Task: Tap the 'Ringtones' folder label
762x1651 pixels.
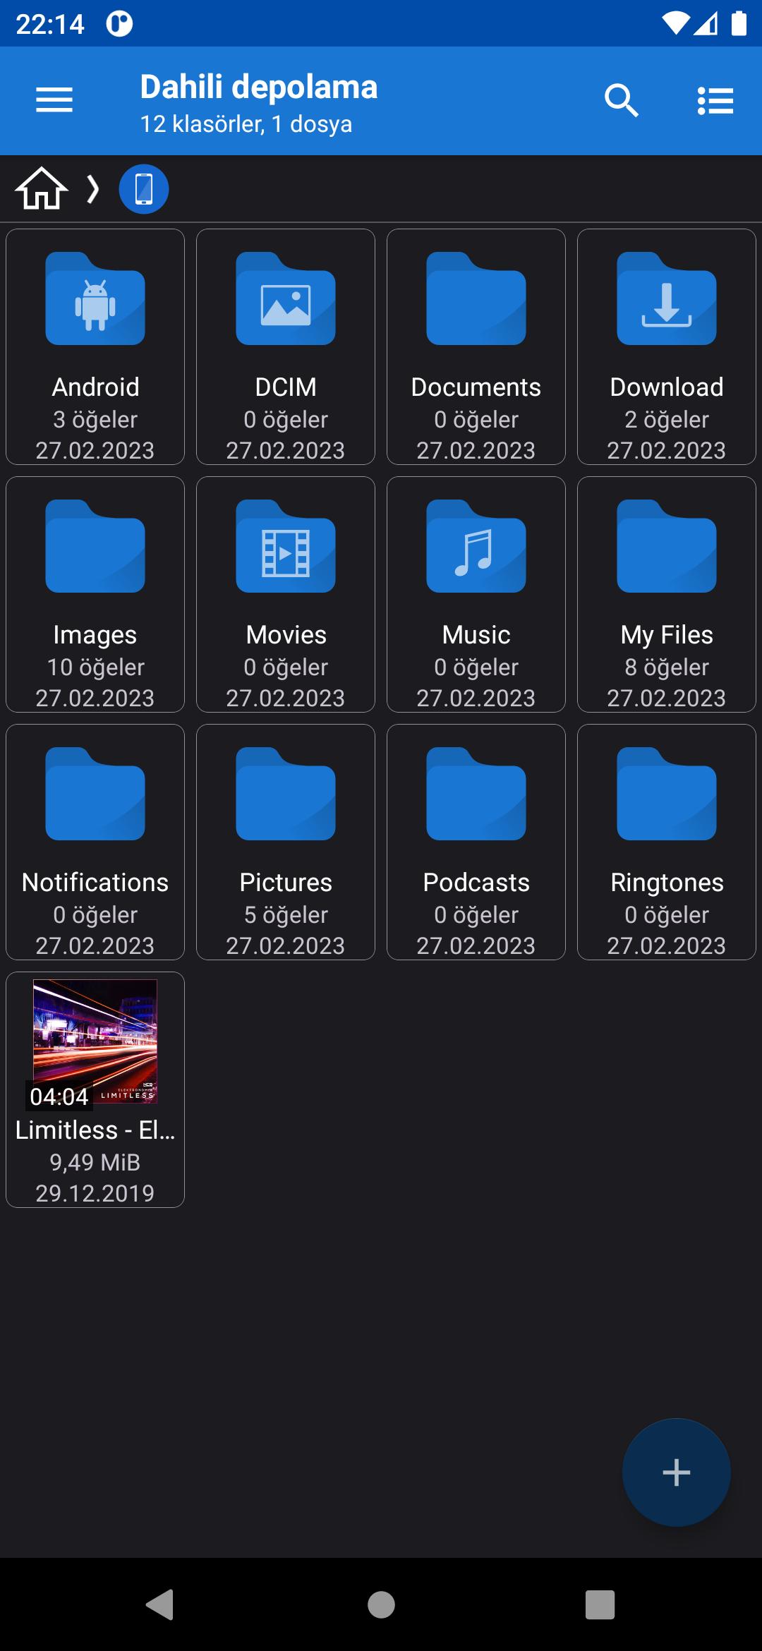Action: pos(667,883)
